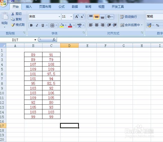Viewport: 163px width, 142px height.
Task: Click the accounting number format icon
Action: click(x=149, y=25)
